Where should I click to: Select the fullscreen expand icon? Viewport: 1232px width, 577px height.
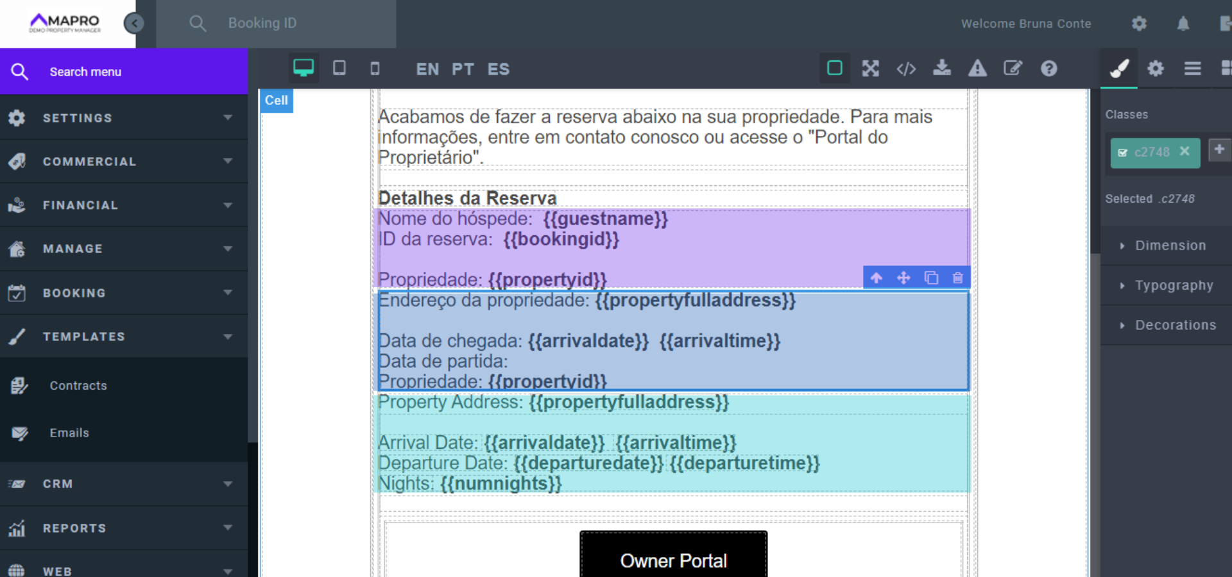tap(870, 69)
